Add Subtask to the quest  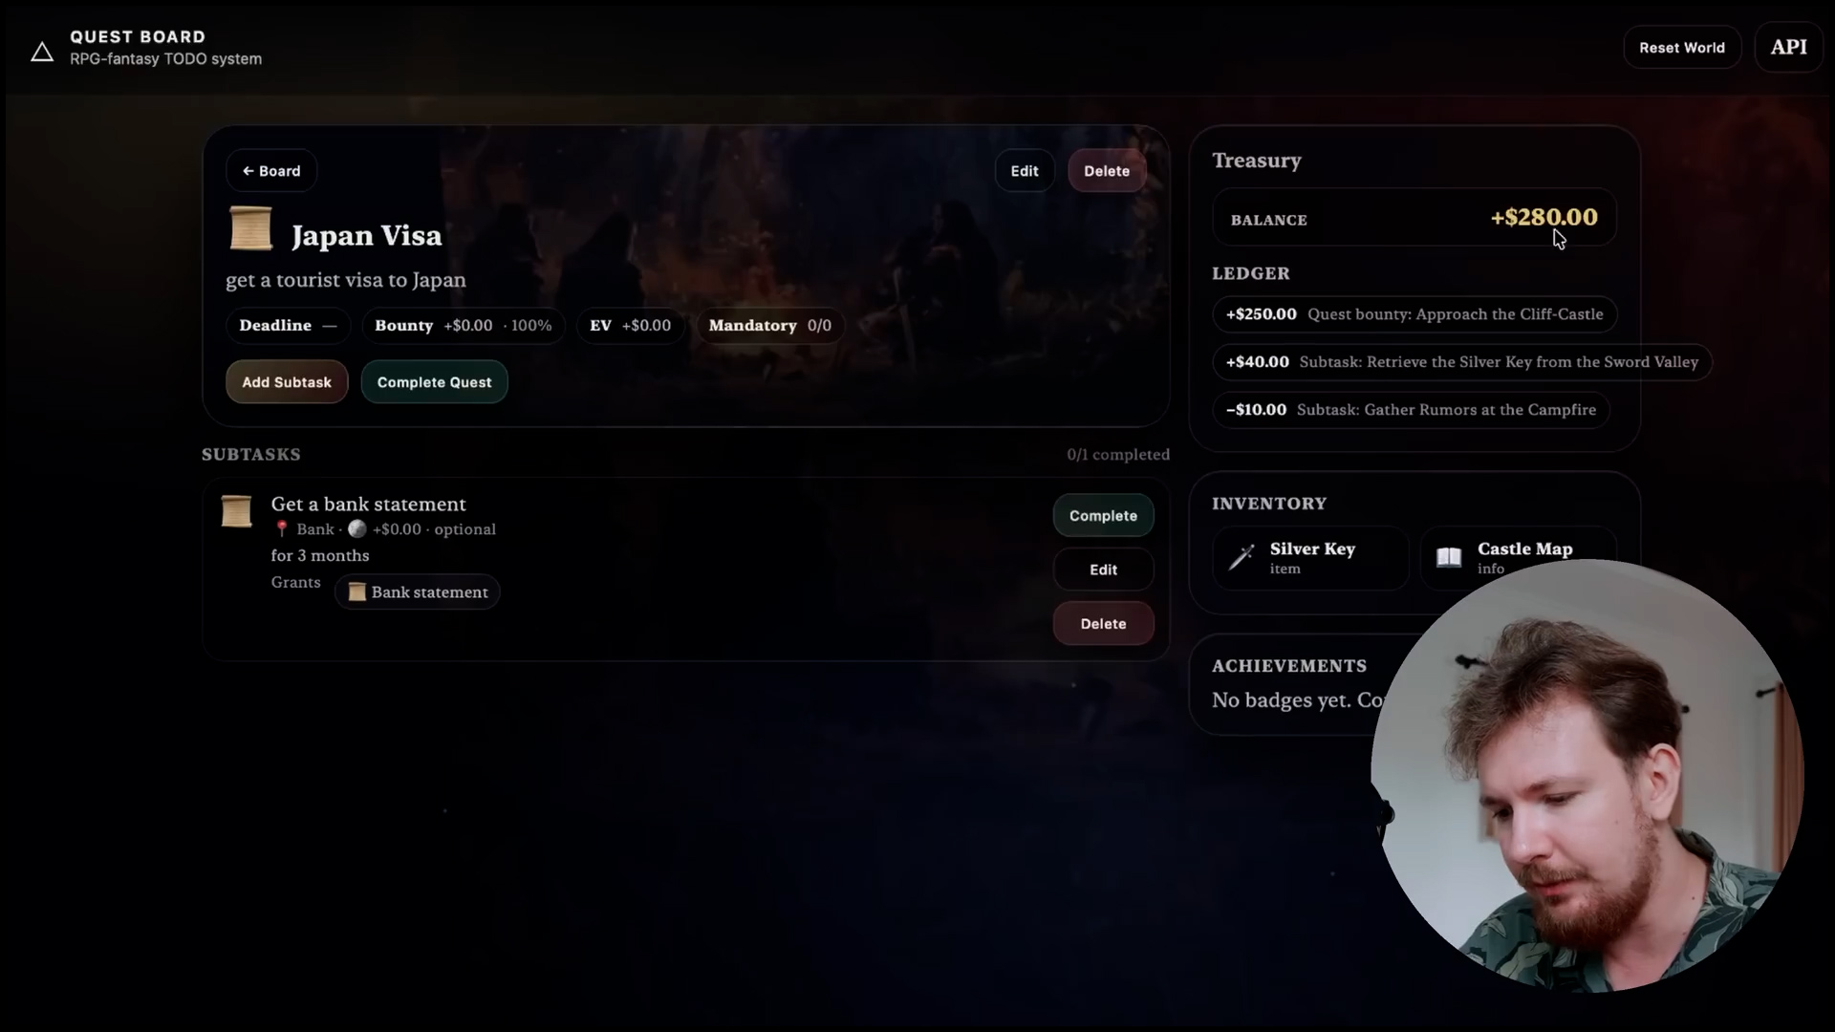point(287,382)
